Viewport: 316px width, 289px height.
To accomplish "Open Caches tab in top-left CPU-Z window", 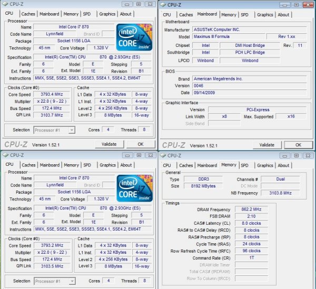I will (28, 14).
